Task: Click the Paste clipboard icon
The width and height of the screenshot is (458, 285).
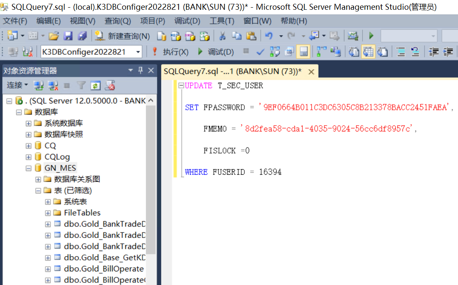Action: tap(251, 36)
